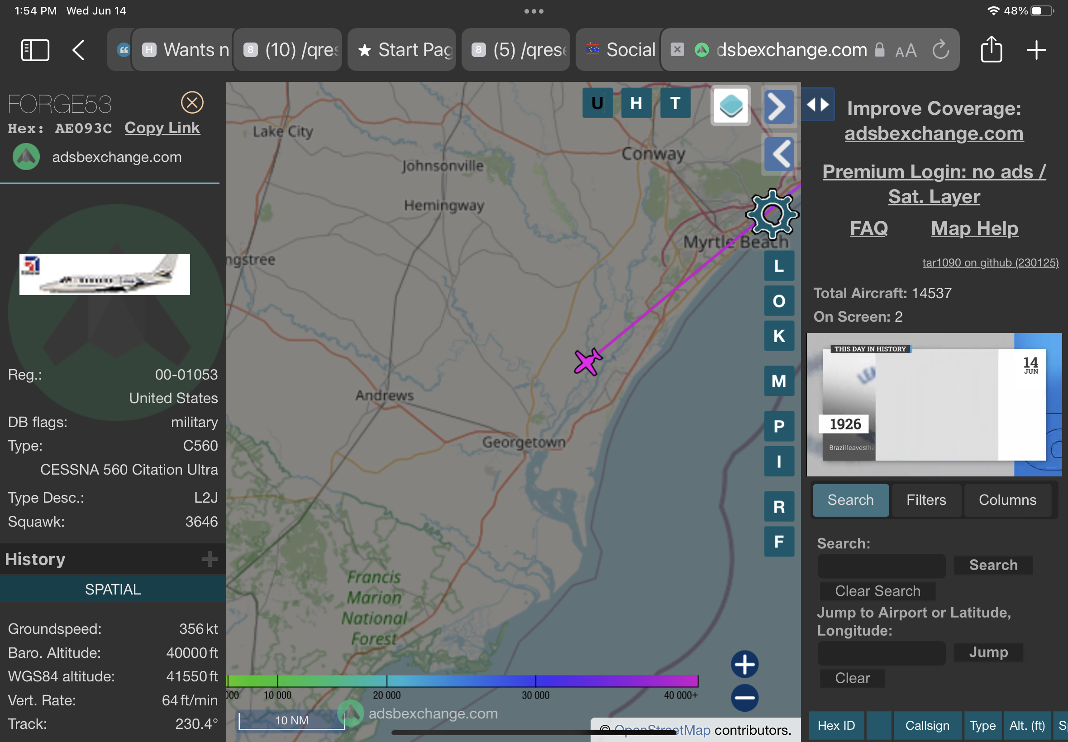This screenshot has height=742, width=1068.
Task: Zoom out the map with minus button
Action: pyautogui.click(x=744, y=697)
